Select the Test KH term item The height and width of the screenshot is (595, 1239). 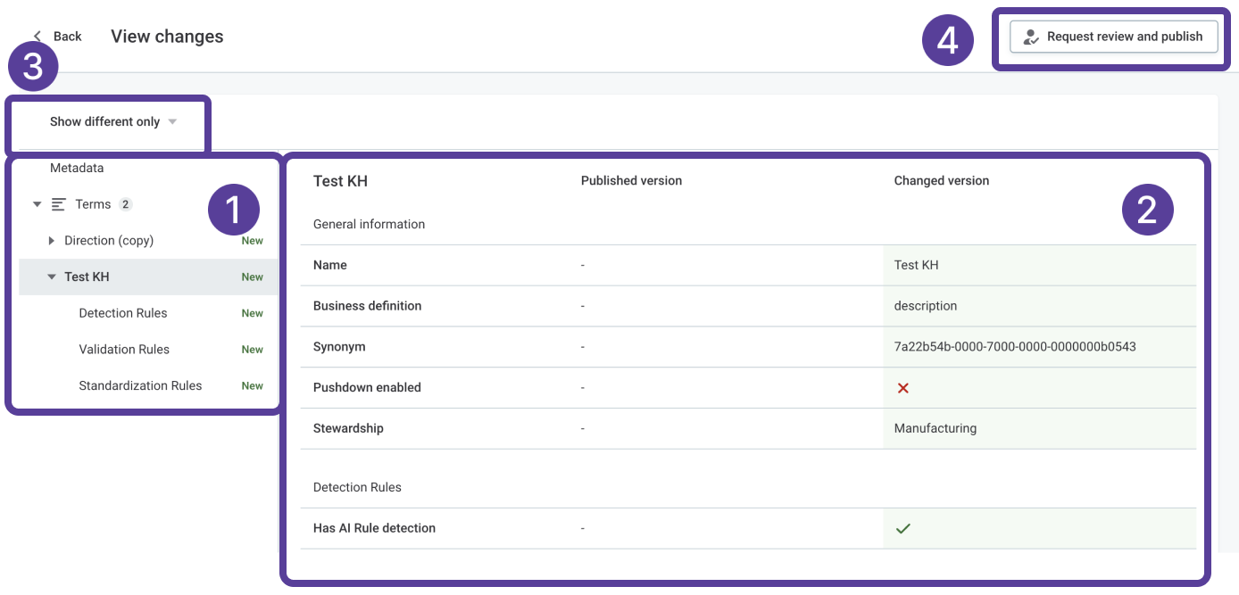(87, 277)
